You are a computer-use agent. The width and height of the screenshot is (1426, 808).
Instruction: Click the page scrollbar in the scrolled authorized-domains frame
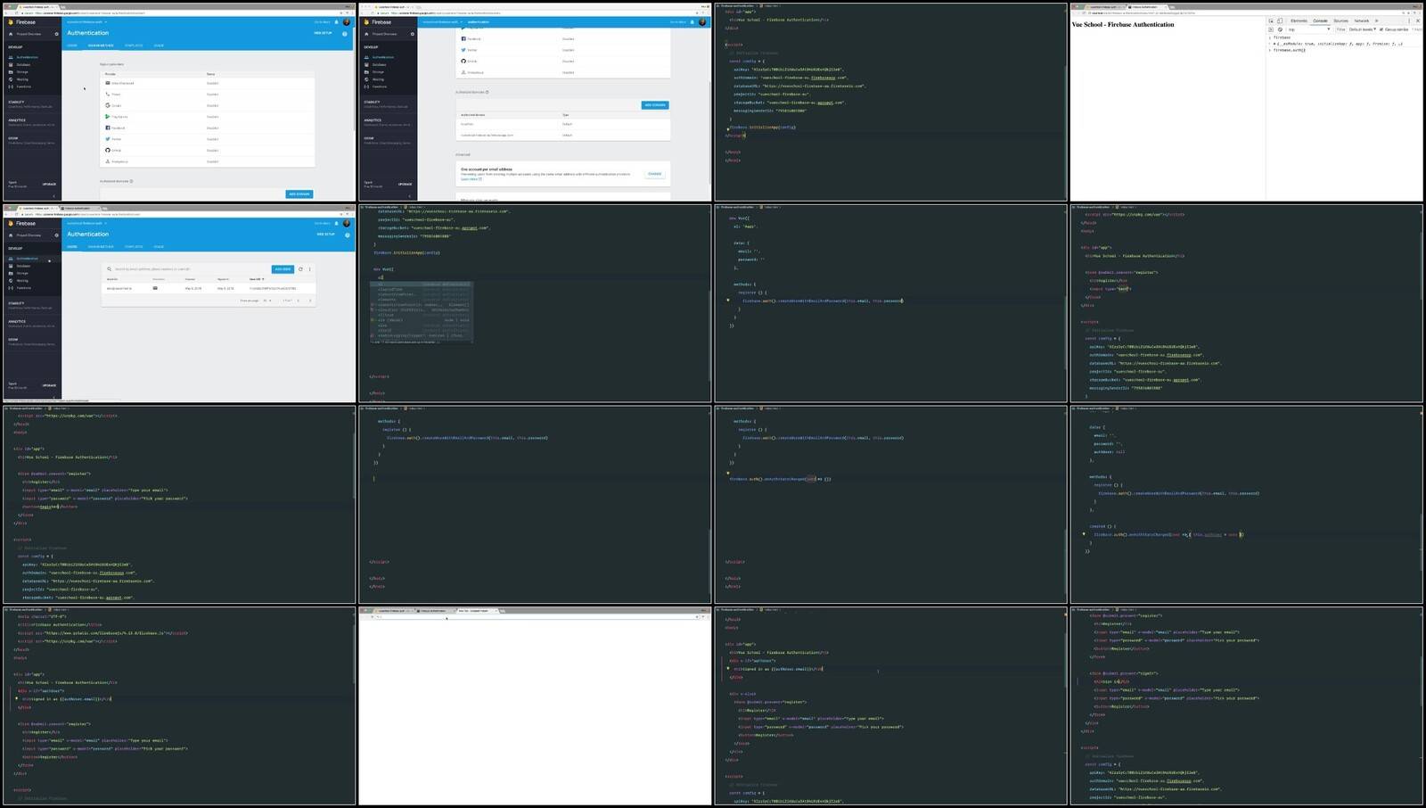tap(710, 133)
